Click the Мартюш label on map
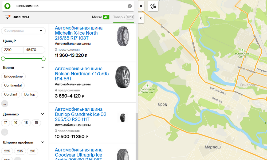267x160 pixels. pos(213,147)
